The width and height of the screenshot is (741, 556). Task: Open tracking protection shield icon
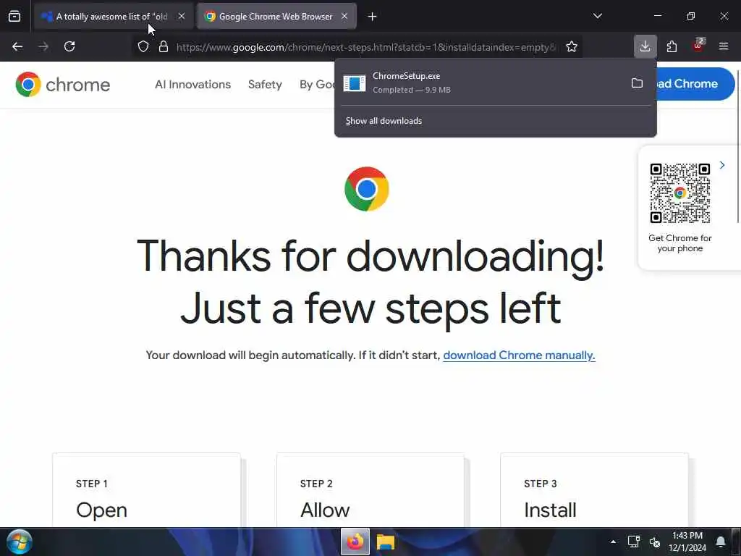coord(143,46)
